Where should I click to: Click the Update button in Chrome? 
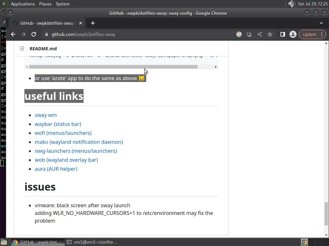(x=309, y=35)
